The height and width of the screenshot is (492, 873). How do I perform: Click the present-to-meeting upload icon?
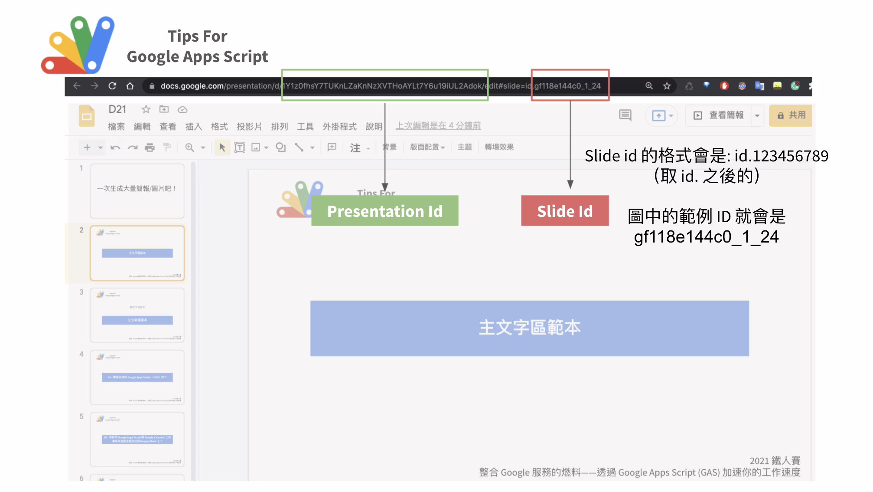[658, 115]
